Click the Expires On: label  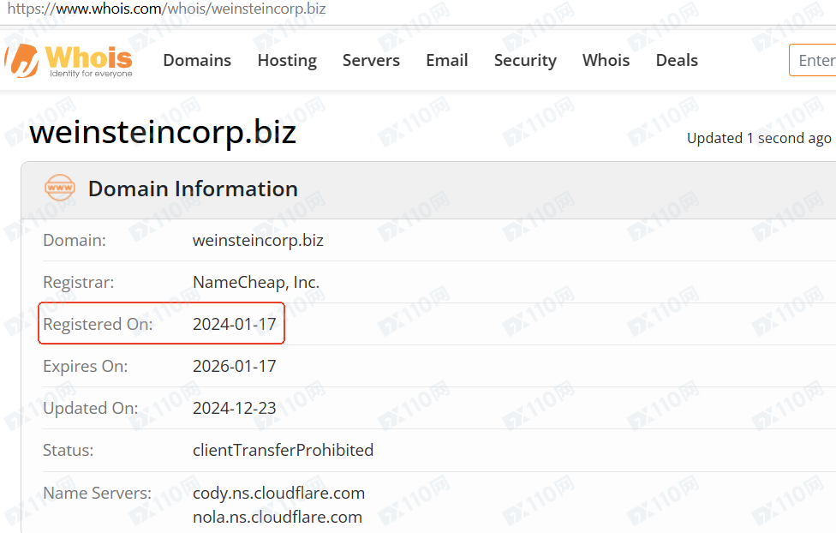[x=86, y=367]
